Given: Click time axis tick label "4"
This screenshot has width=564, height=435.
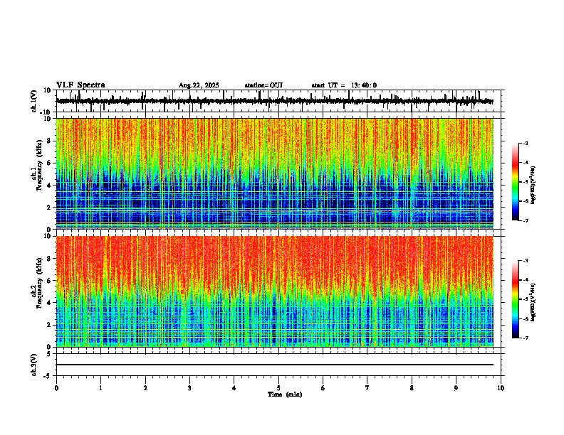Looking at the screenshot, I should (x=234, y=388).
